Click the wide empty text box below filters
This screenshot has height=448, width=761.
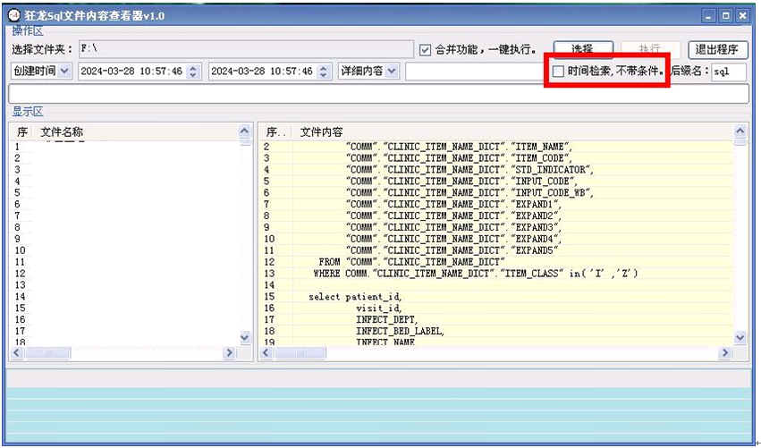click(378, 94)
